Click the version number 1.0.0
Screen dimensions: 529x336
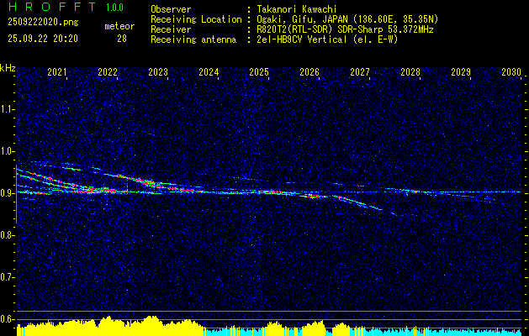114,7
